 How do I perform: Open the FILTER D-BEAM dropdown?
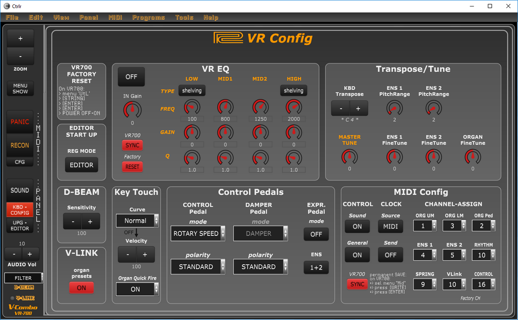point(24,278)
